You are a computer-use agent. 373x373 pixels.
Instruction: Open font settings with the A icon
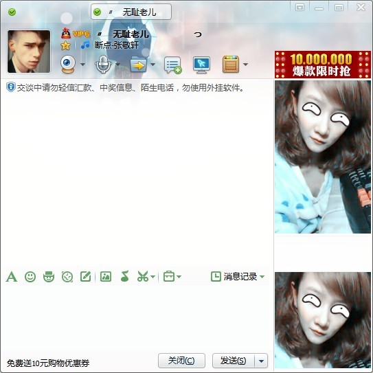(12, 277)
